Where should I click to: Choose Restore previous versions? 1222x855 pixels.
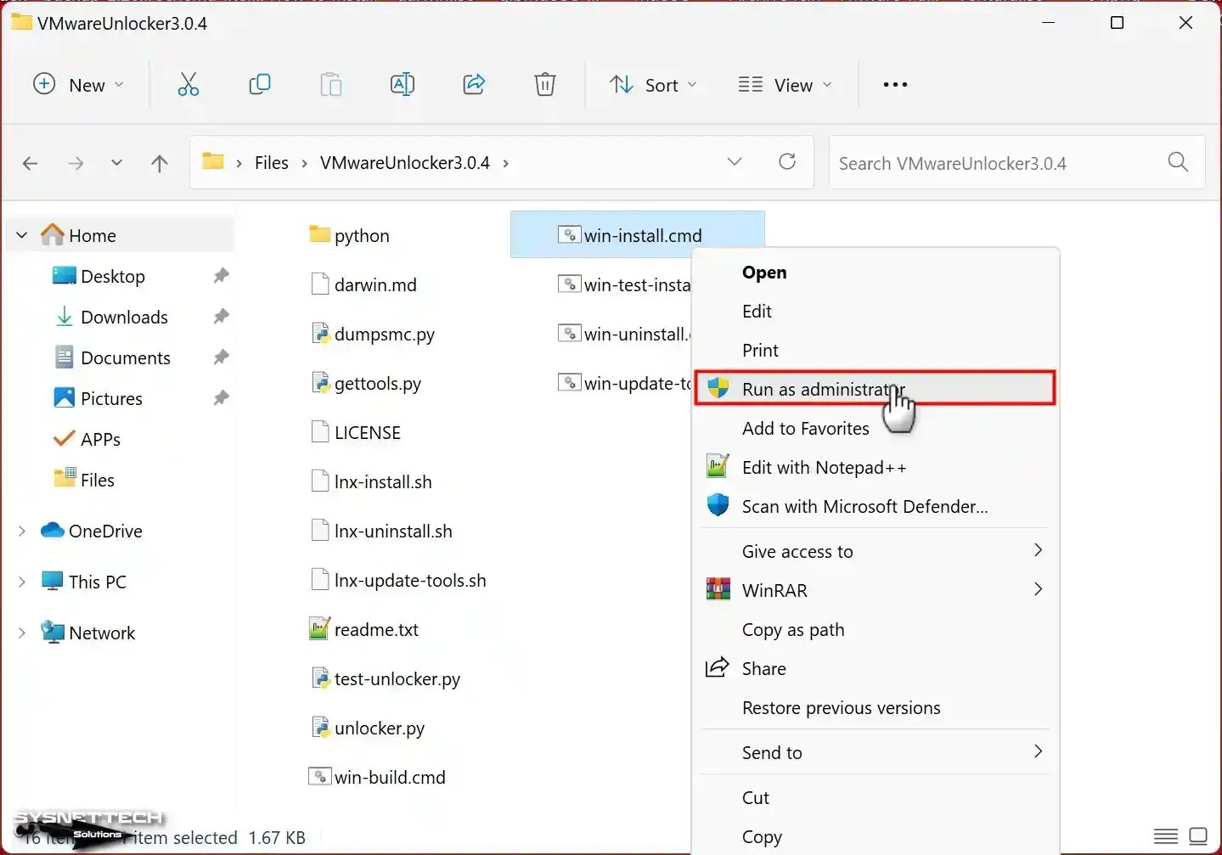coord(875,708)
